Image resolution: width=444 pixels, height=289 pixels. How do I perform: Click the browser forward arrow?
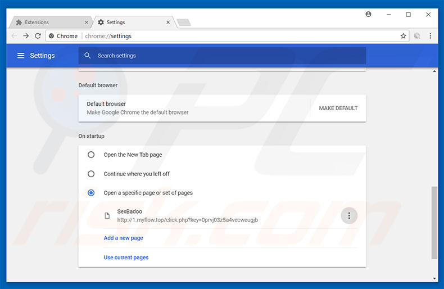(x=26, y=36)
